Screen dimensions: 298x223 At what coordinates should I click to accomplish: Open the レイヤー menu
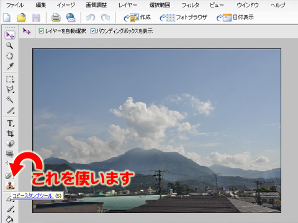pyautogui.click(x=128, y=5)
